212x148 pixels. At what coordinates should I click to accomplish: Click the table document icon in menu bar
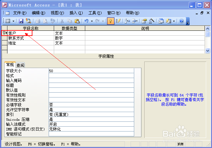(7, 13)
